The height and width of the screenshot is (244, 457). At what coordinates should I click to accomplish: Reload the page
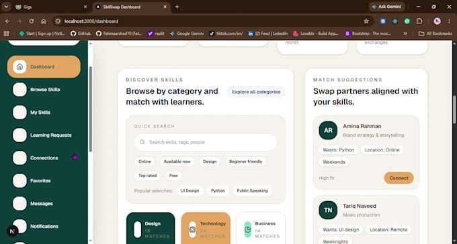(x=32, y=21)
